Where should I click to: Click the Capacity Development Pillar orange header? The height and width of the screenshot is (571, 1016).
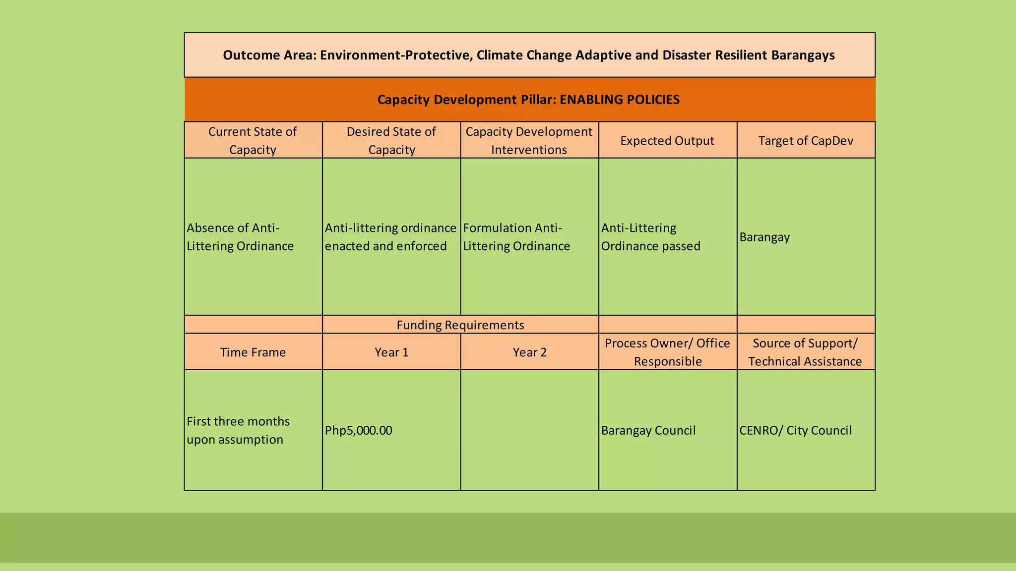[529, 100]
